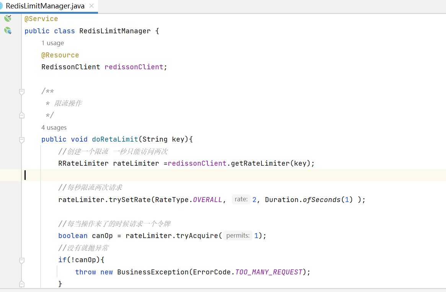Click the fold end marker at the if block's closing brace

[22, 284]
